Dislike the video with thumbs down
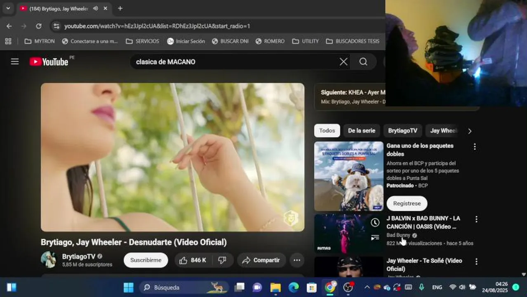The width and height of the screenshot is (527, 297). (223, 260)
